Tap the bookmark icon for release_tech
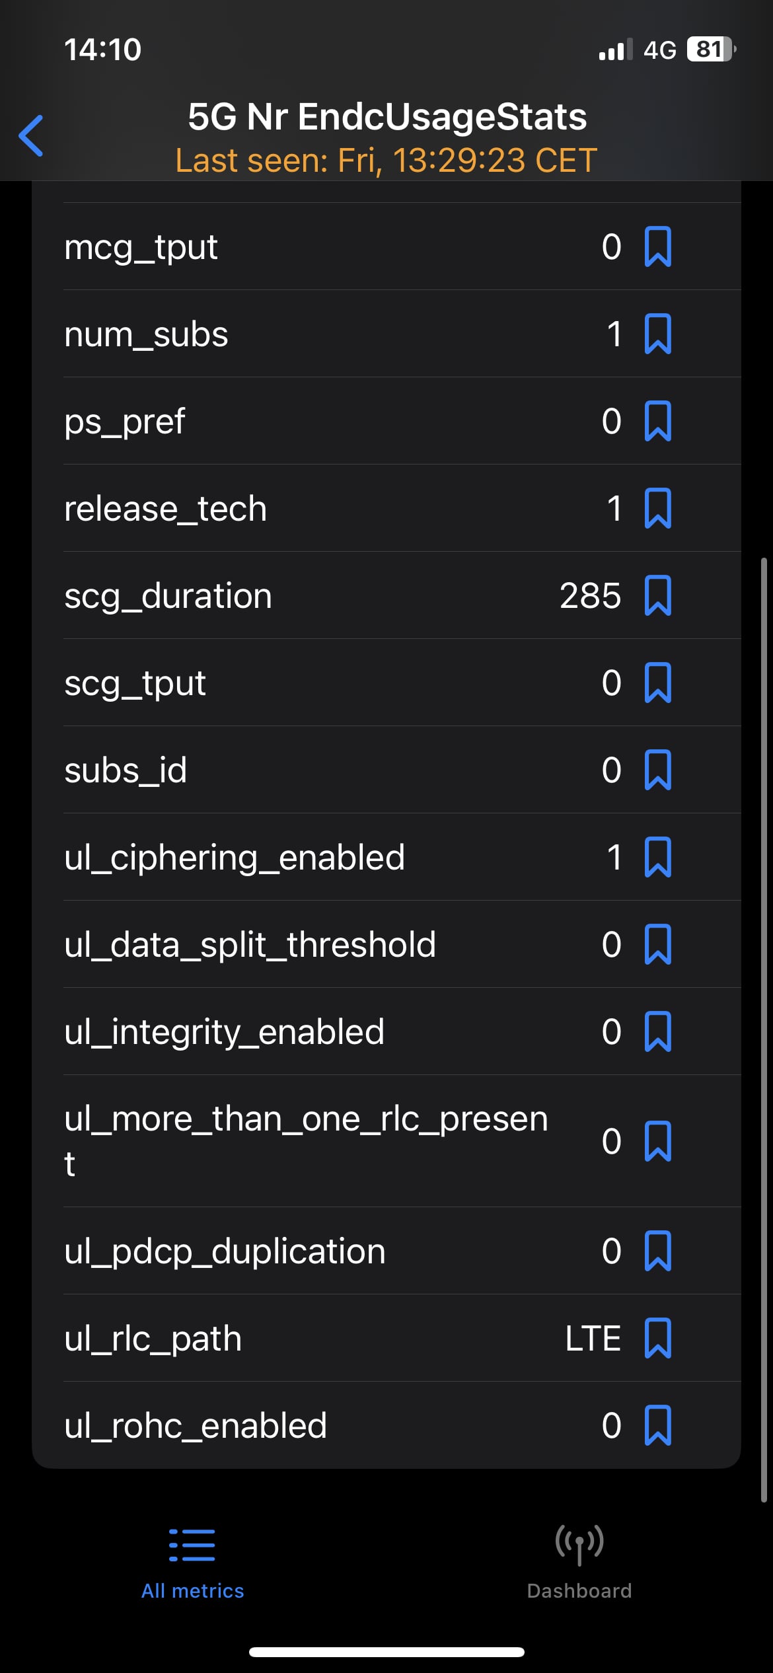The height and width of the screenshot is (1673, 773). pos(657,508)
